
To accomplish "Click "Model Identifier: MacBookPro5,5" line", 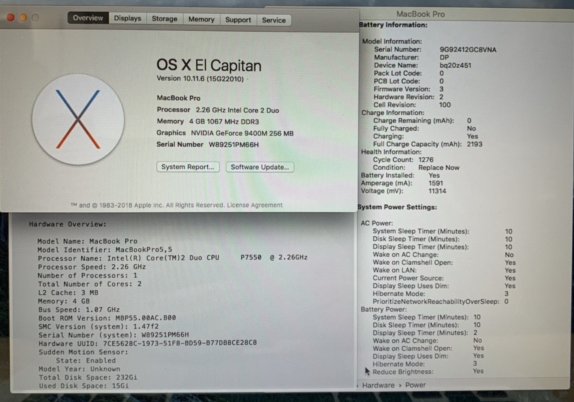I will pyautogui.click(x=105, y=250).
